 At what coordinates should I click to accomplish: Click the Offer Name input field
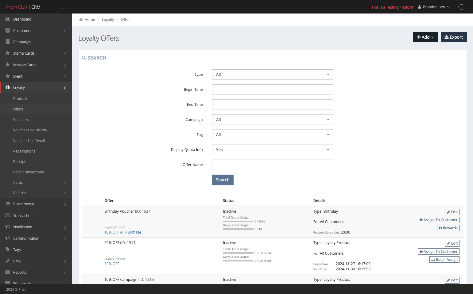(x=273, y=165)
